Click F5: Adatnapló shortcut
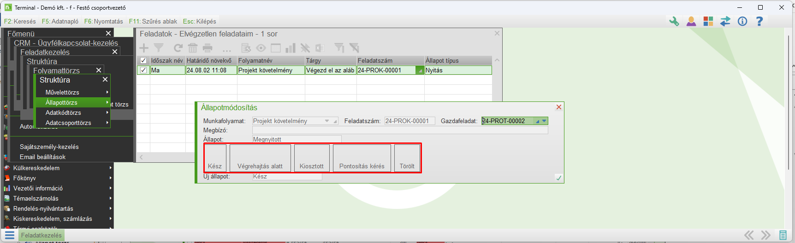The width and height of the screenshot is (795, 243). coord(60,21)
